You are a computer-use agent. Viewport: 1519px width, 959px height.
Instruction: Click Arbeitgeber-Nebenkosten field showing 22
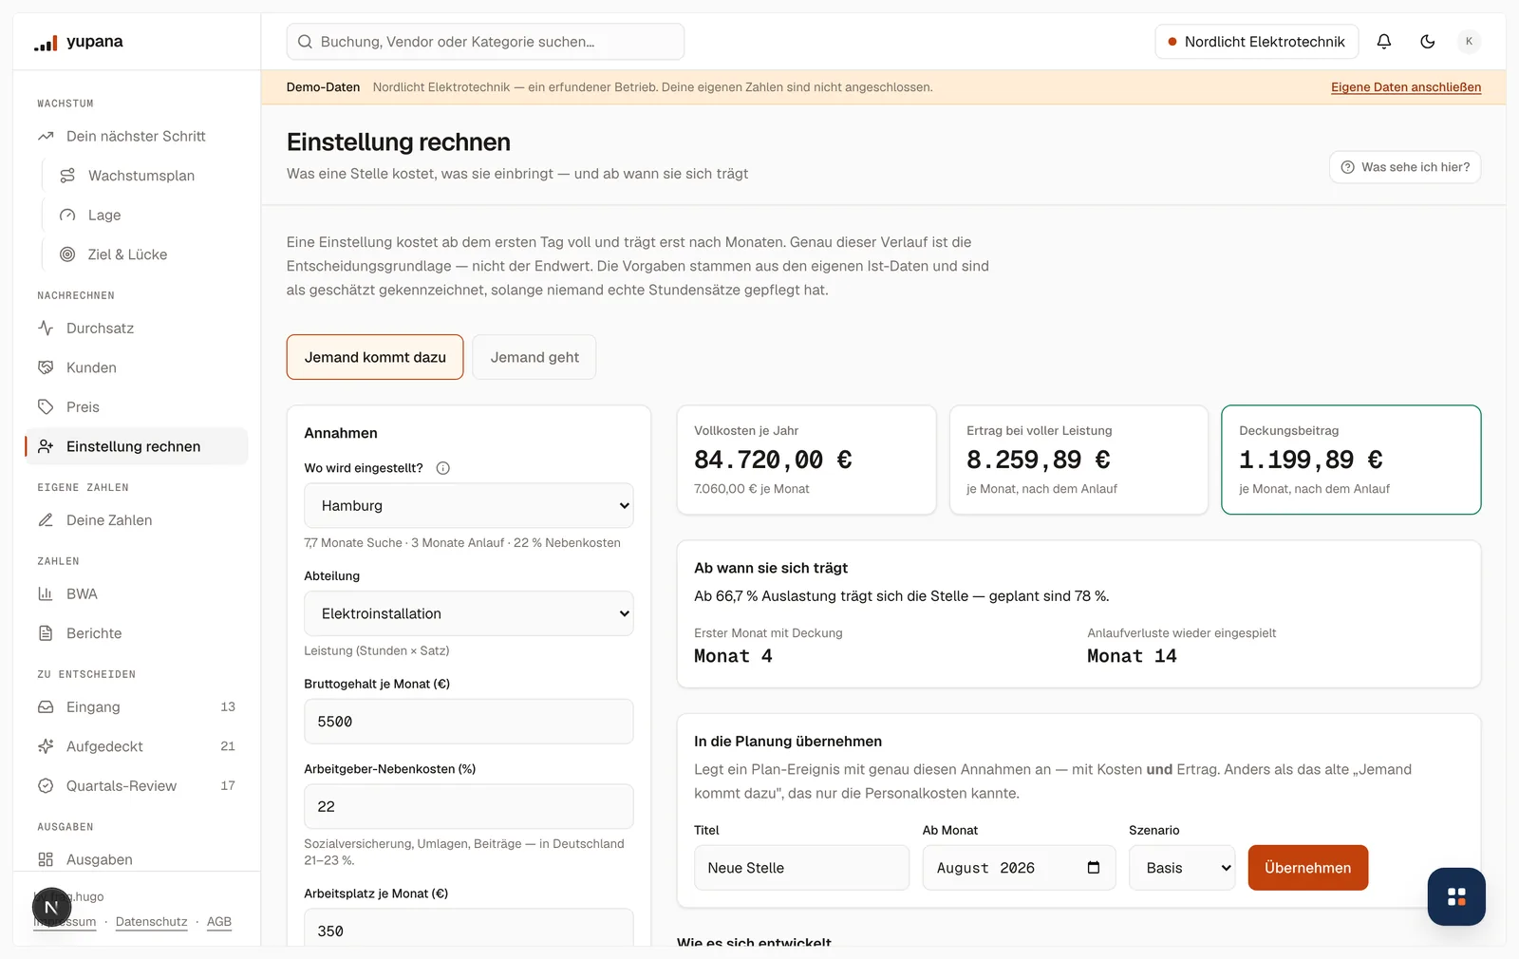point(469,806)
